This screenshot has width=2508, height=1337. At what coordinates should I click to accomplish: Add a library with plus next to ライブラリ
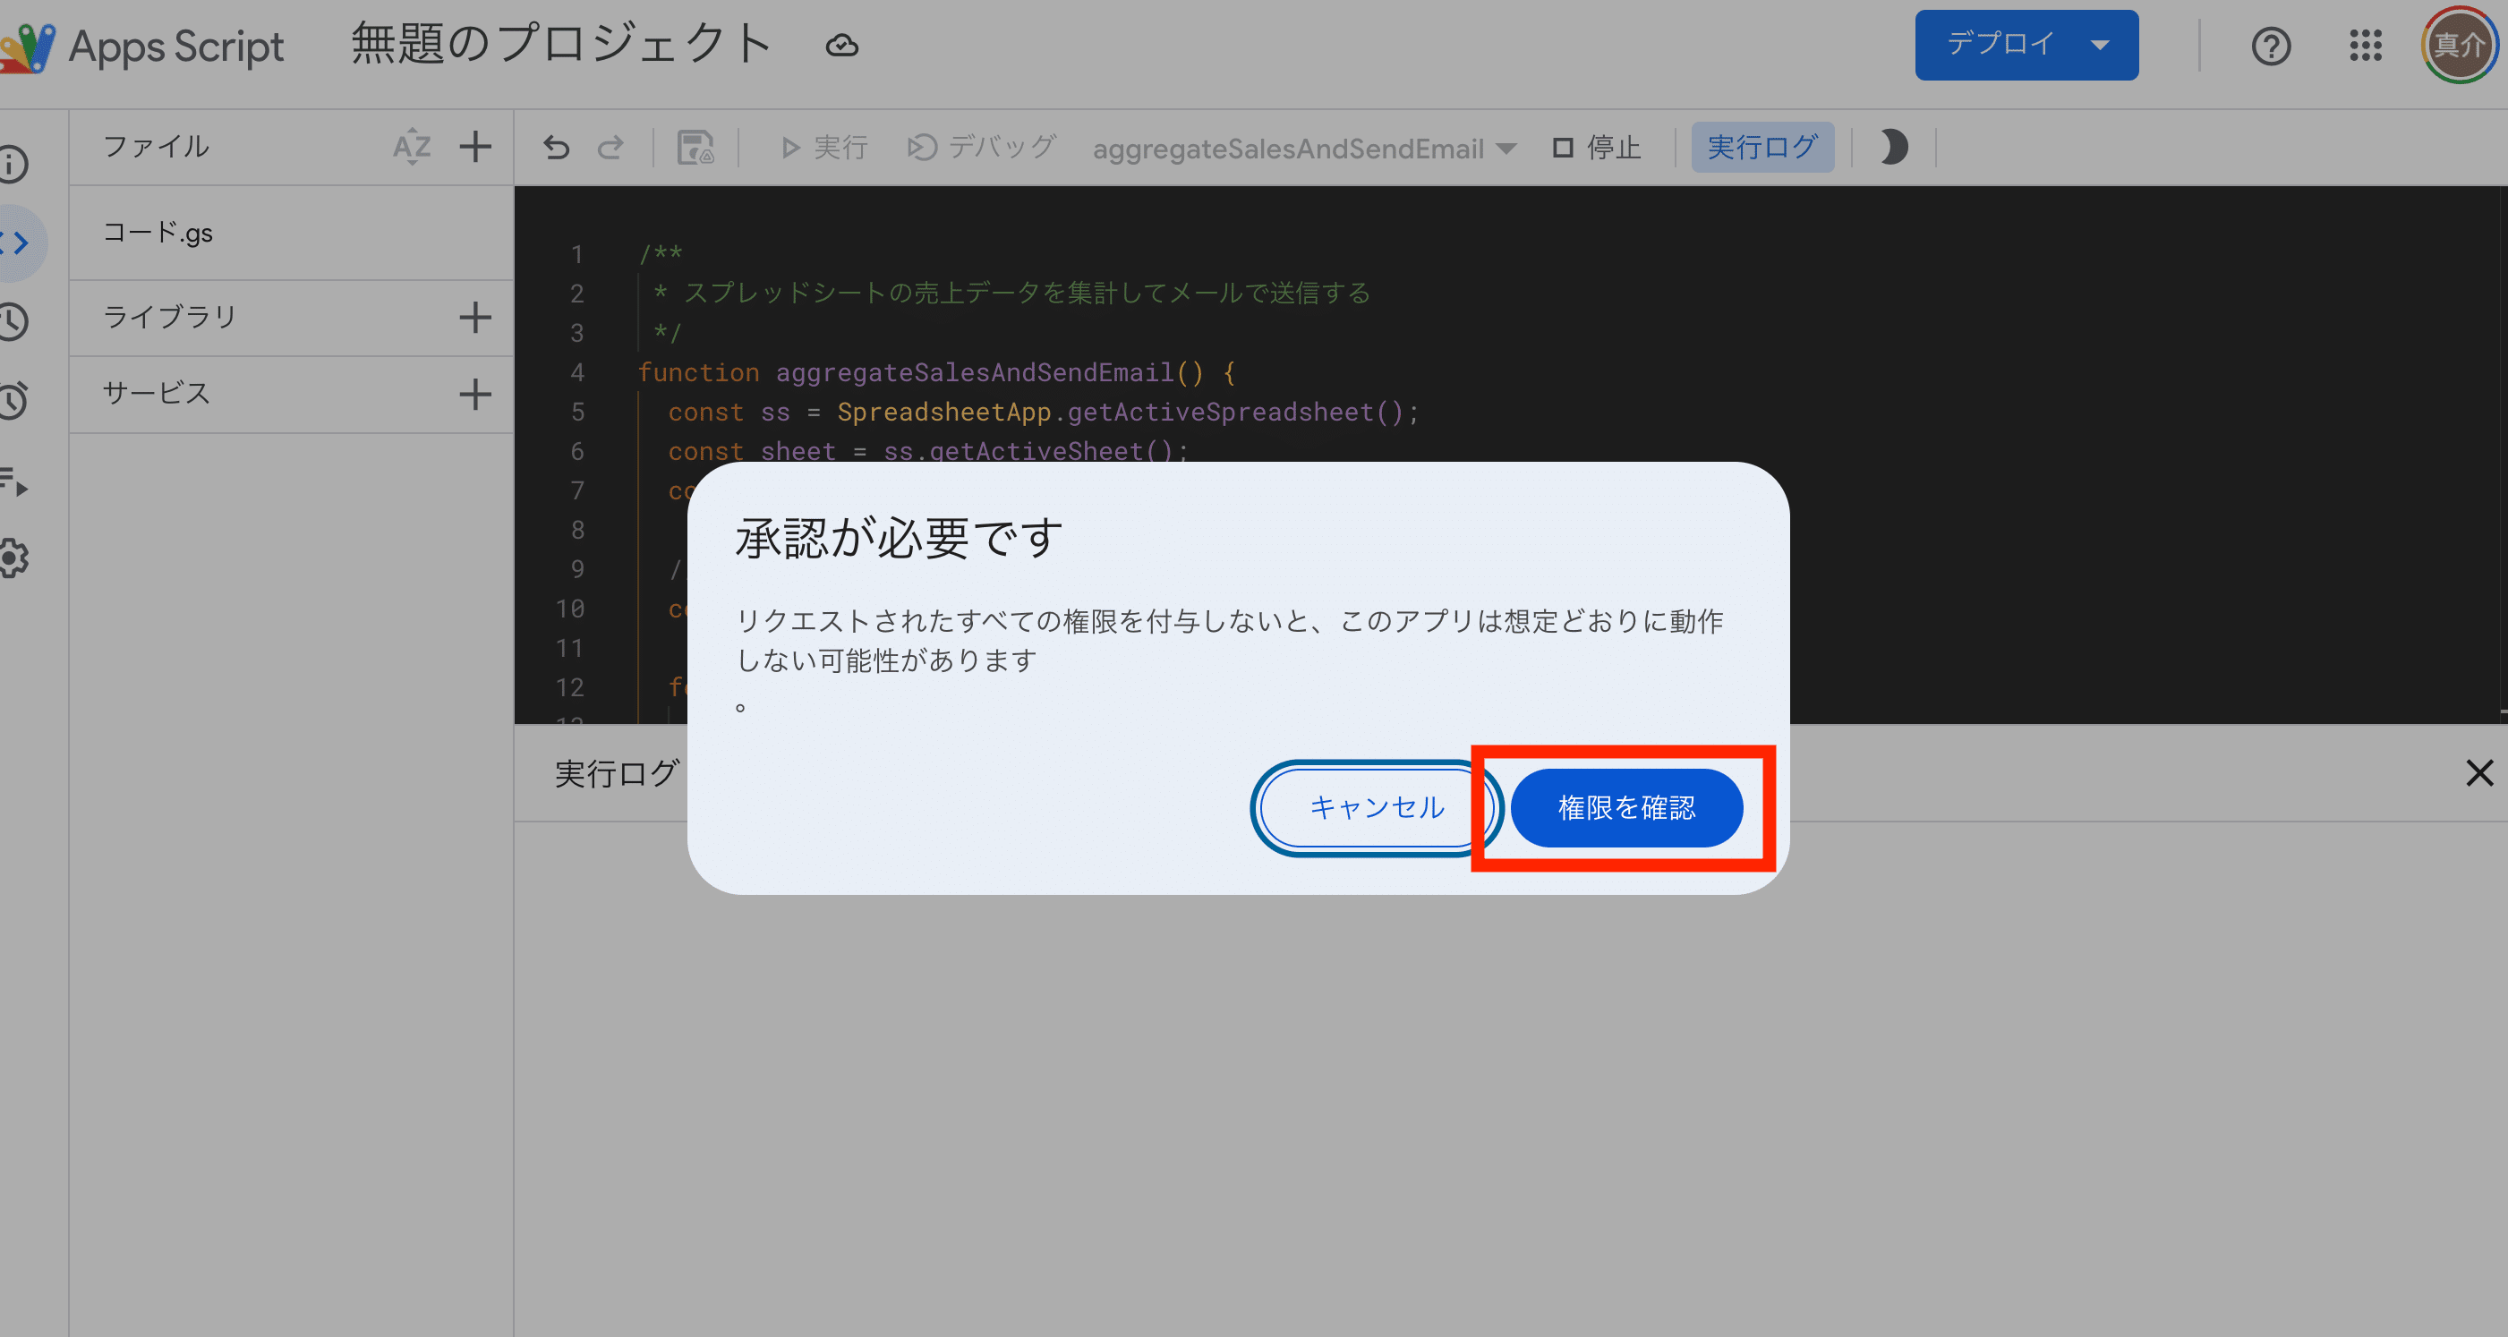click(475, 318)
